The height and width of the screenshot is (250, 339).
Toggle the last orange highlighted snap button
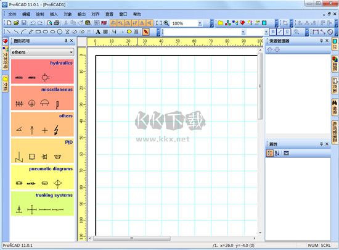149,23
